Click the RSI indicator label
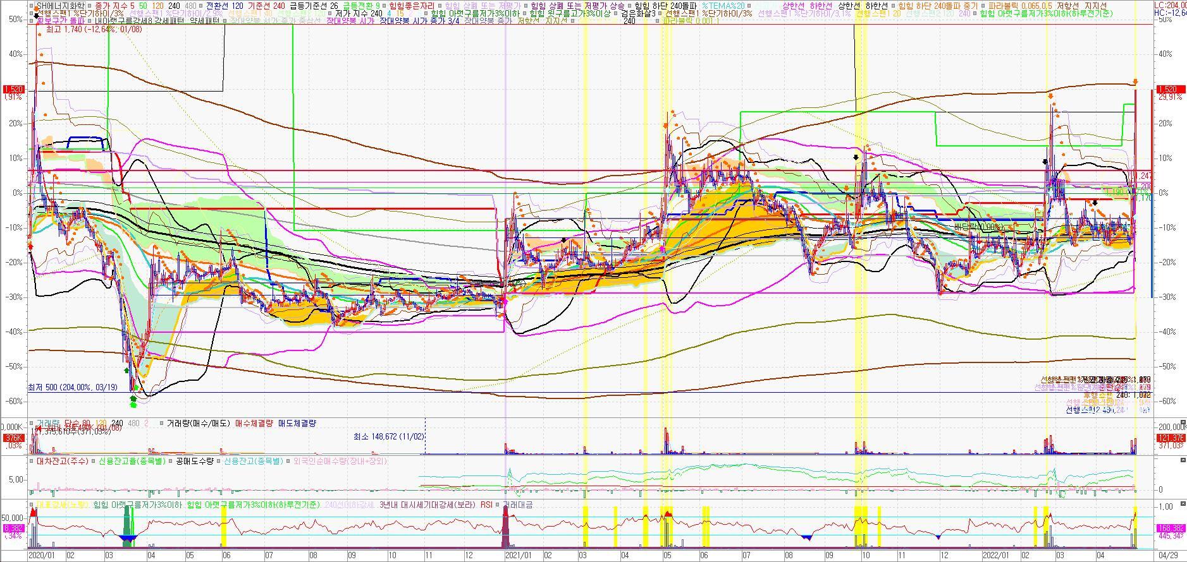Screen dimensions: 1187x562 [486, 505]
